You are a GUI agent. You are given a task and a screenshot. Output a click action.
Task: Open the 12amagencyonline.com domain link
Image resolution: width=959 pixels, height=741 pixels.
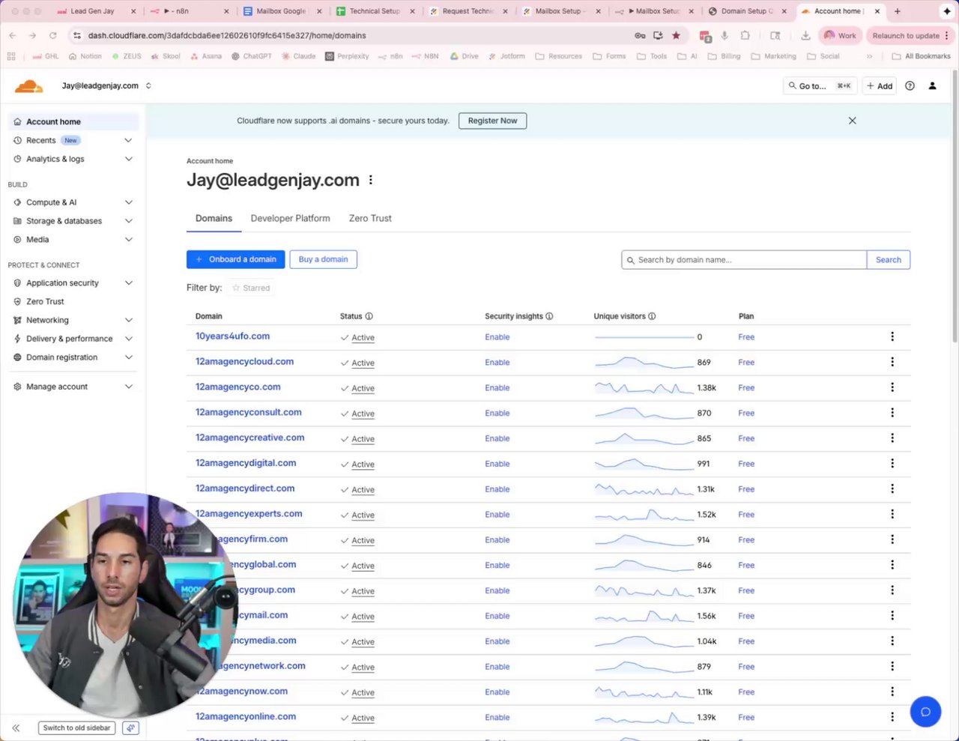click(246, 716)
